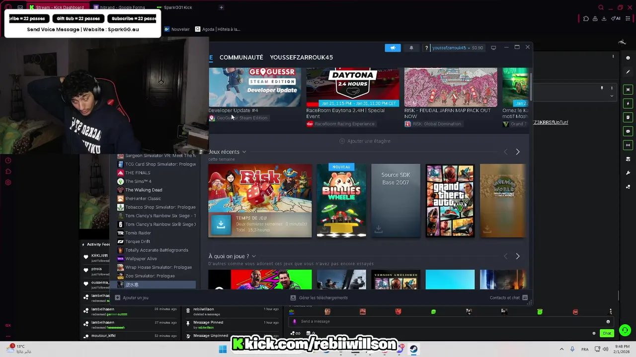Select the Billie's Wheelie game tile
This screenshot has width=636, height=357.
point(341,200)
